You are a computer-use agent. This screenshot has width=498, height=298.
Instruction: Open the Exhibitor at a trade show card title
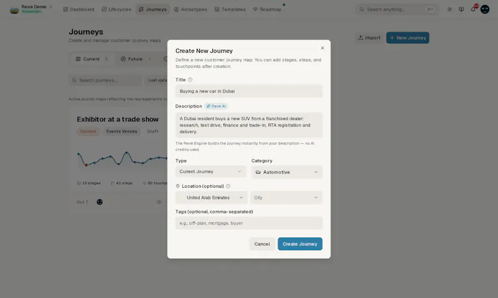click(118, 119)
